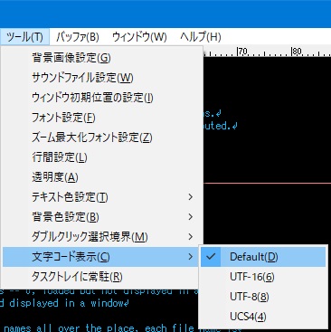
Task: Select ズーム最大化フォント設定(Z)
Action: click(102, 138)
